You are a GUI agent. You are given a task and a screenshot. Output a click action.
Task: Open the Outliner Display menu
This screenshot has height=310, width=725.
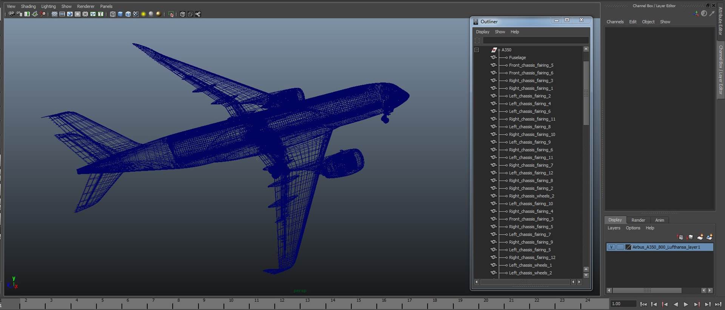[483, 32]
